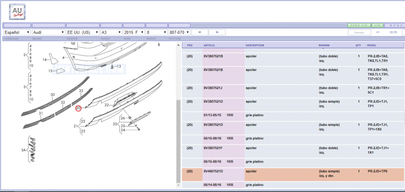405x192 pixels.
Task: Go to next picture with » button
Action: (217, 32)
